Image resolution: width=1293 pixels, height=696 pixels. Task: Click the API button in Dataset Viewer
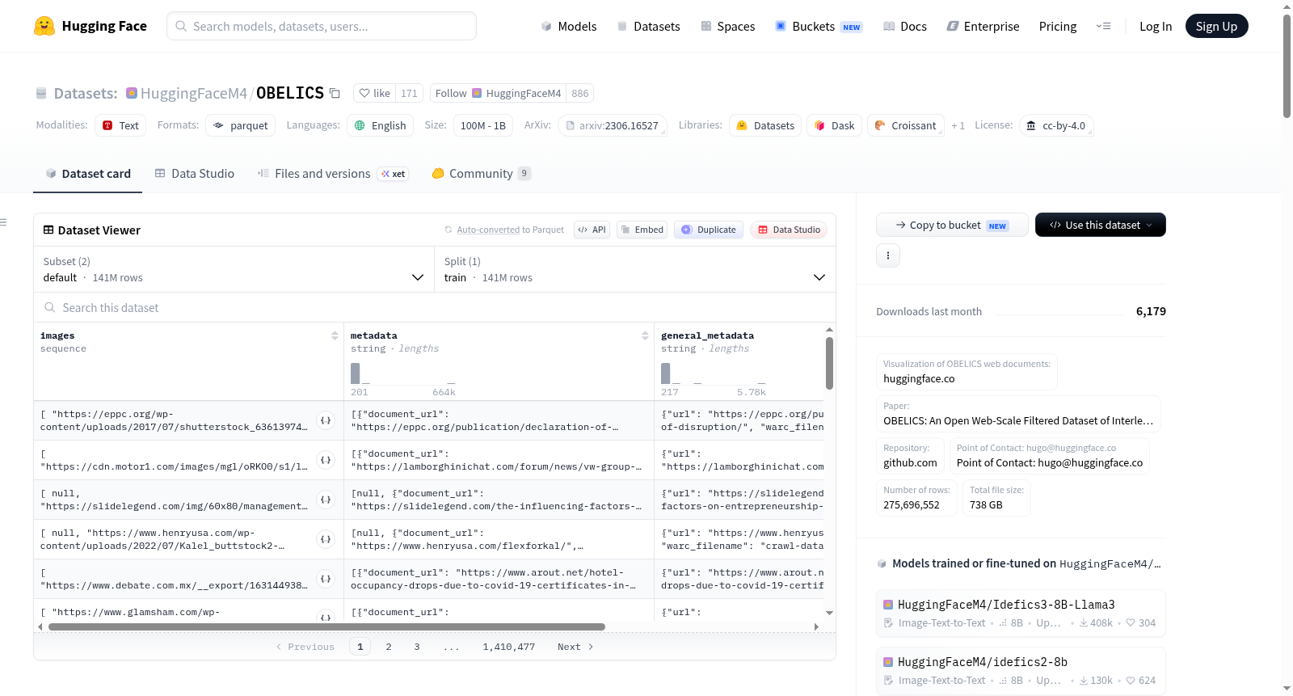click(x=592, y=230)
